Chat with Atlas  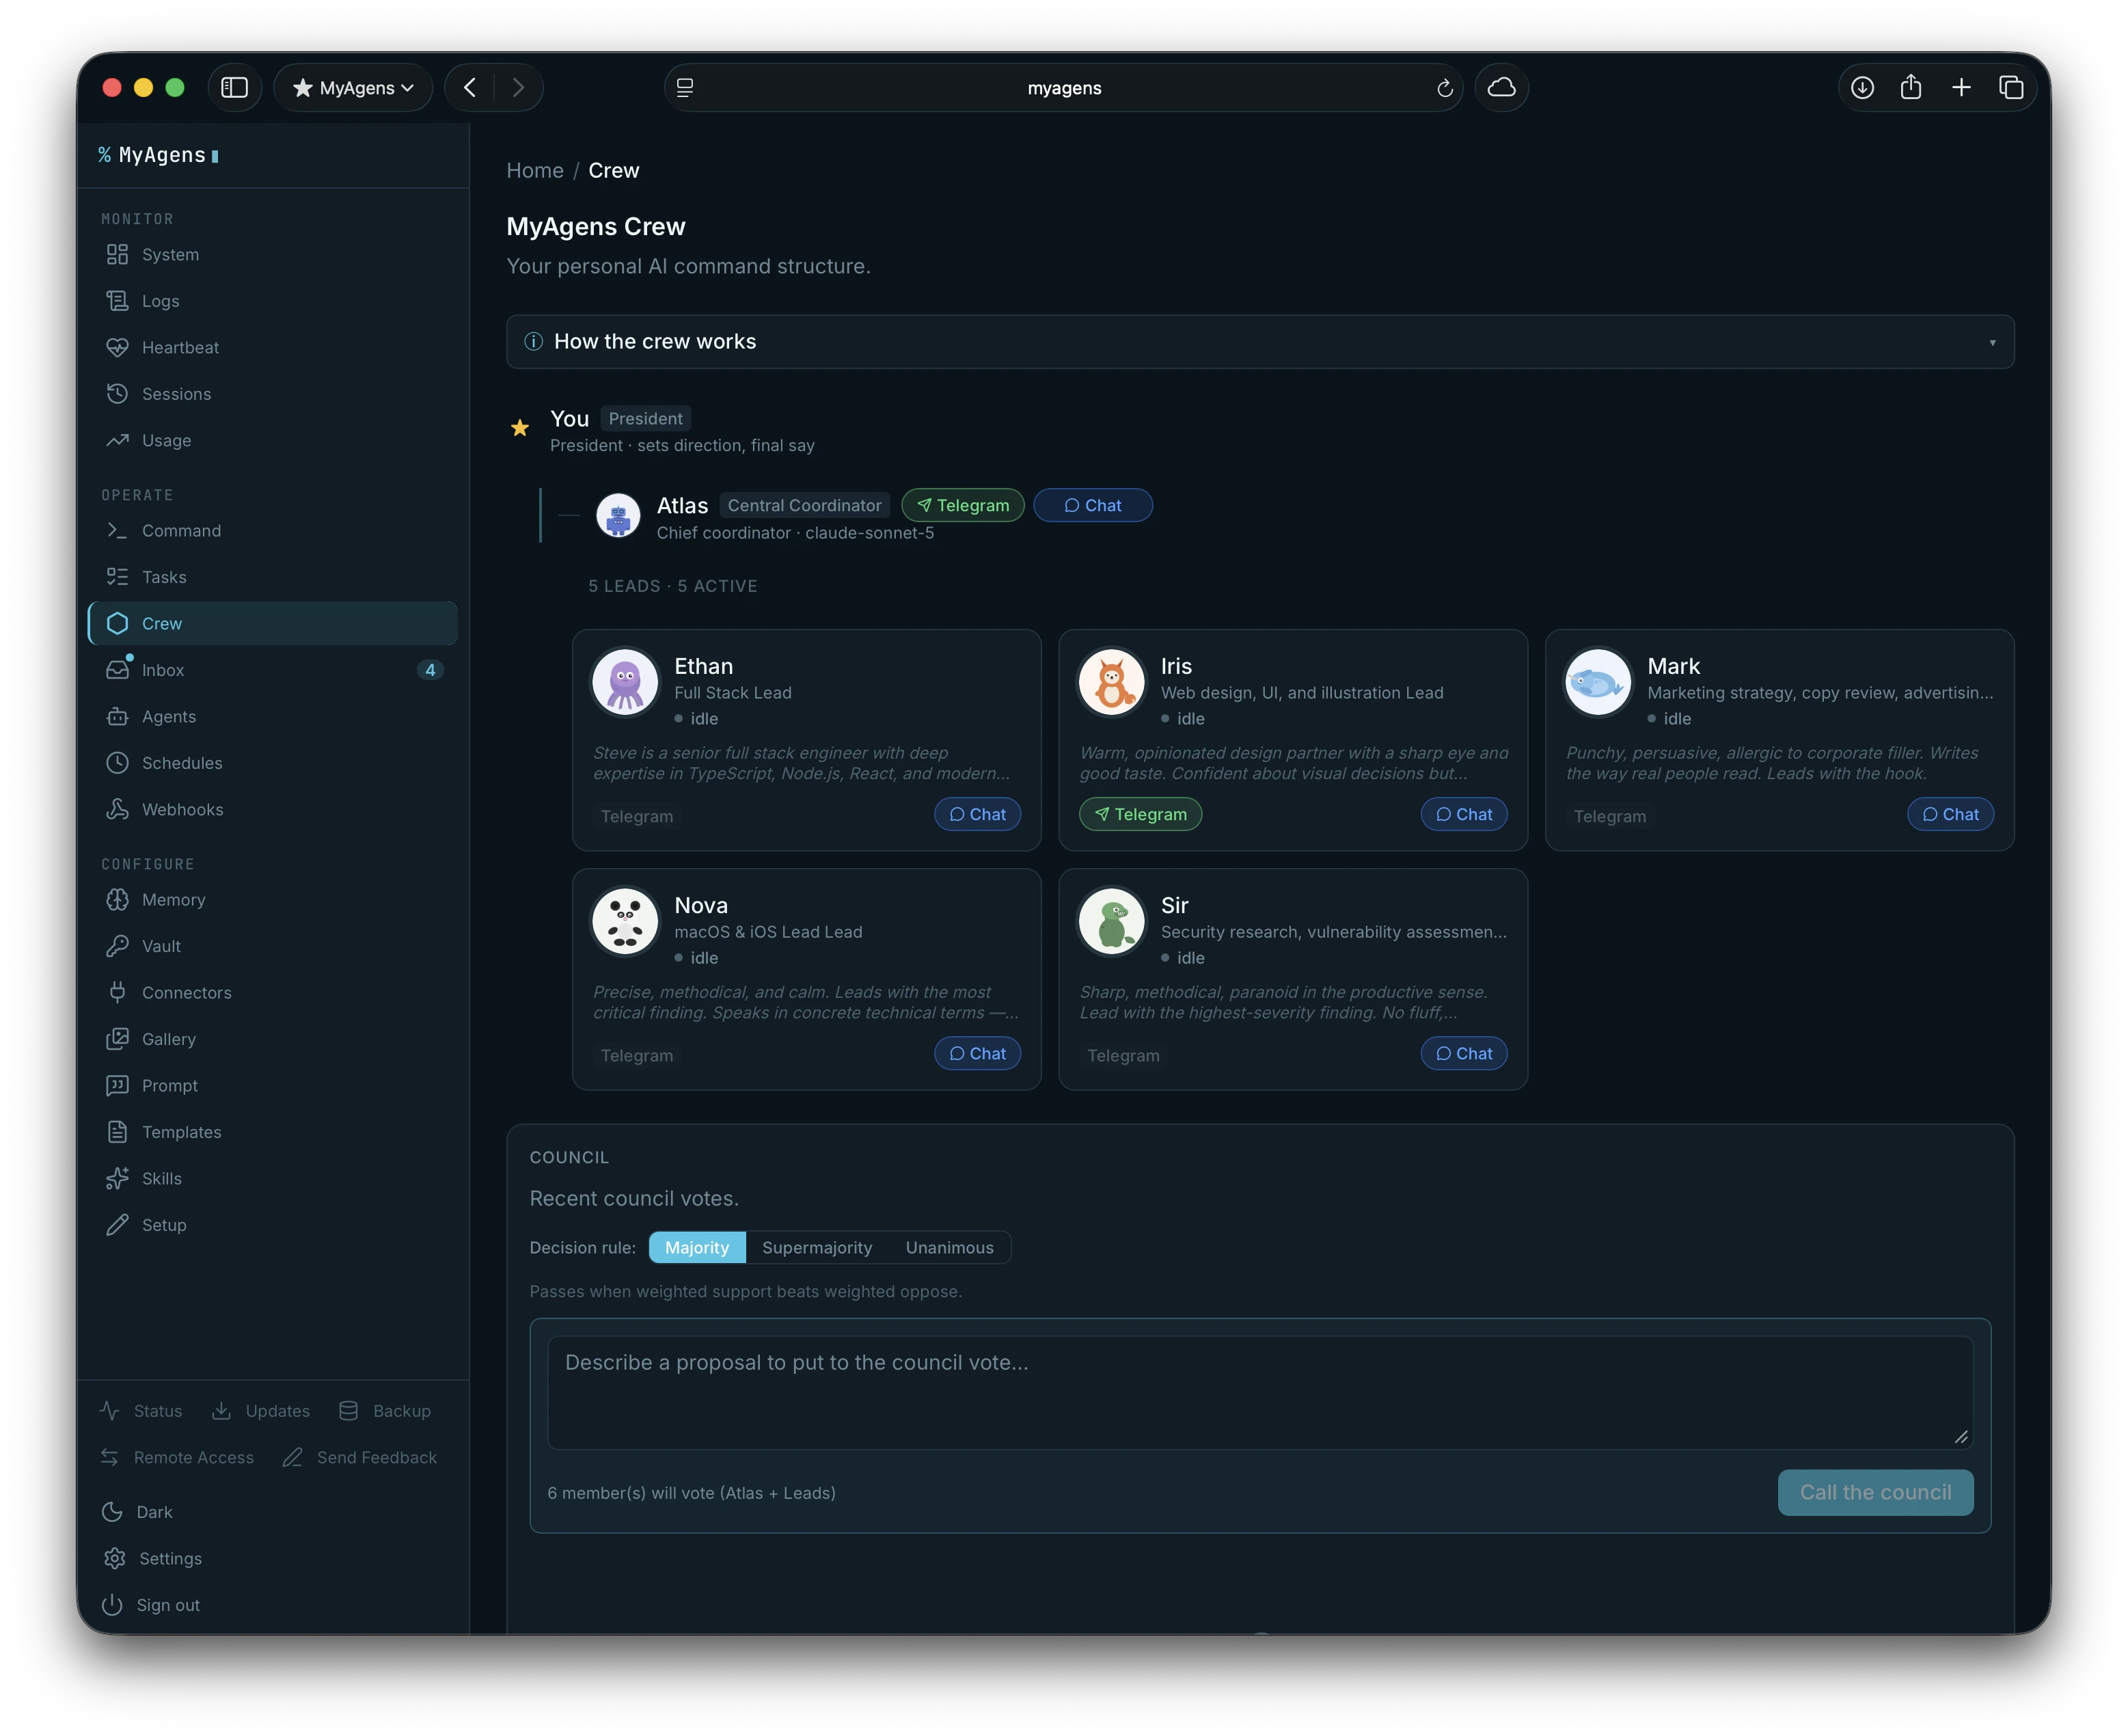coord(1093,506)
